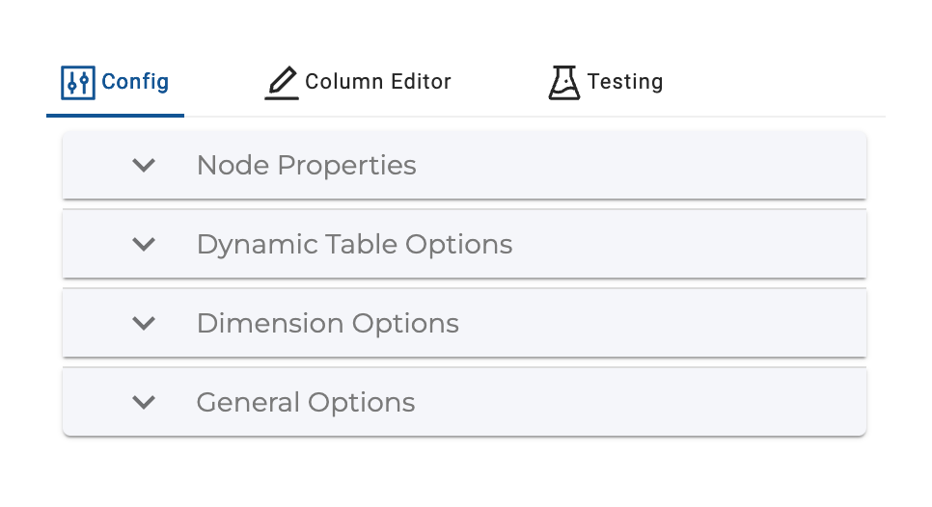
Task: Click blank space in Dynamic Table Options row
Action: (x=690, y=244)
